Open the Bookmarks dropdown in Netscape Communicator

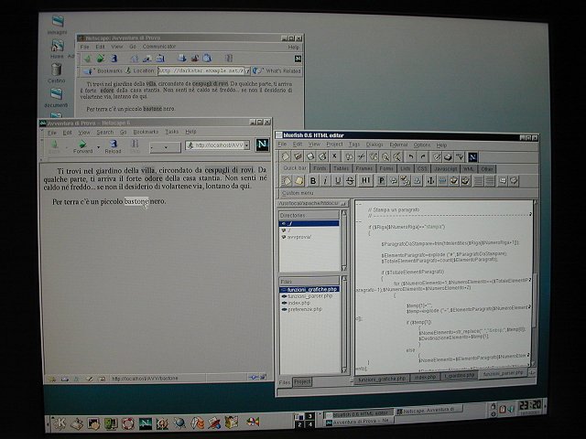(106, 70)
